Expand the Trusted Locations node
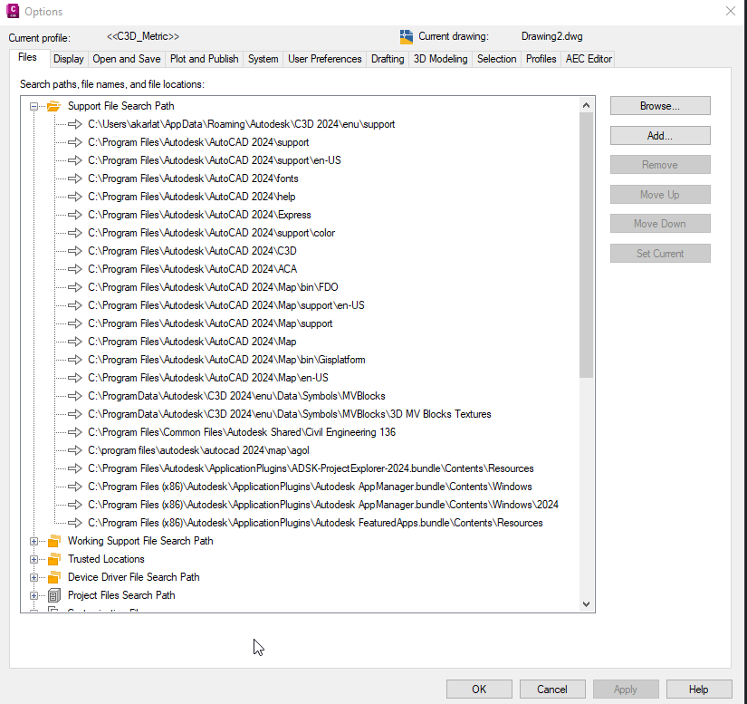 coord(34,559)
